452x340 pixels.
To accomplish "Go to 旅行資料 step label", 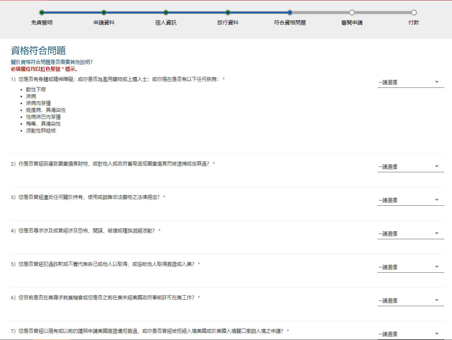I will (228, 23).
